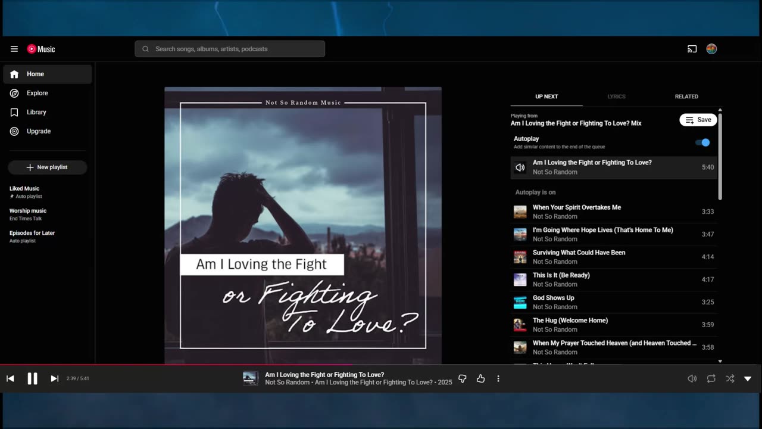Play I'm Going Where Hope Lives thumbnail
762x429 pixels.
point(520,234)
